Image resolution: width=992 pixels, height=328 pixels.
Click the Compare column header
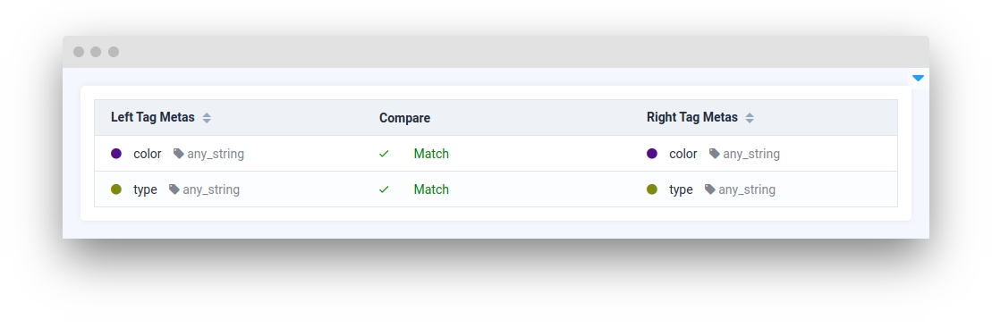coord(405,118)
